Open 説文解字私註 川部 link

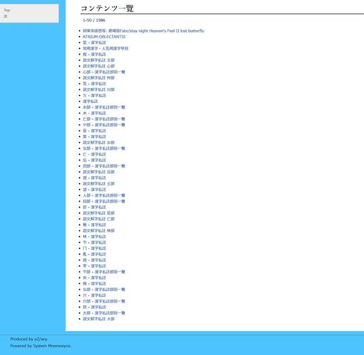coord(99,89)
